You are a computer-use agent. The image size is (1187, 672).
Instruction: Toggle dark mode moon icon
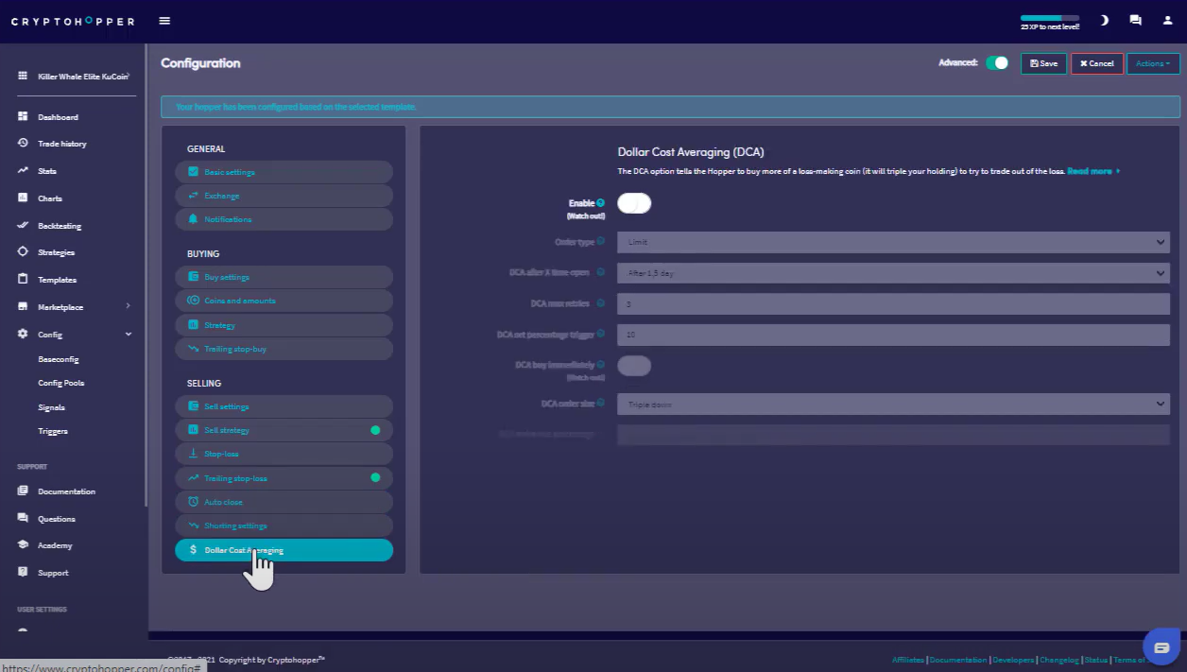pyautogui.click(x=1104, y=21)
